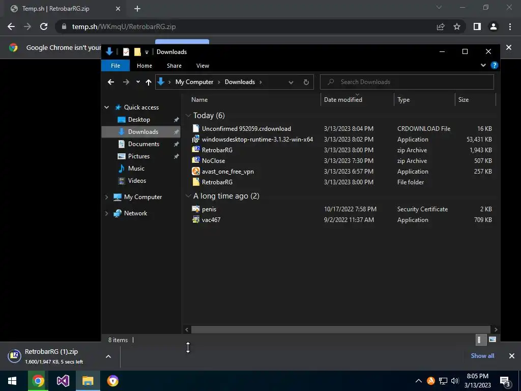Go up one folder level
Screen dimensions: 521x391
click(x=149, y=82)
